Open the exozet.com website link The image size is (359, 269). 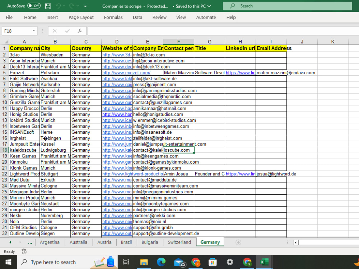pos(126,73)
